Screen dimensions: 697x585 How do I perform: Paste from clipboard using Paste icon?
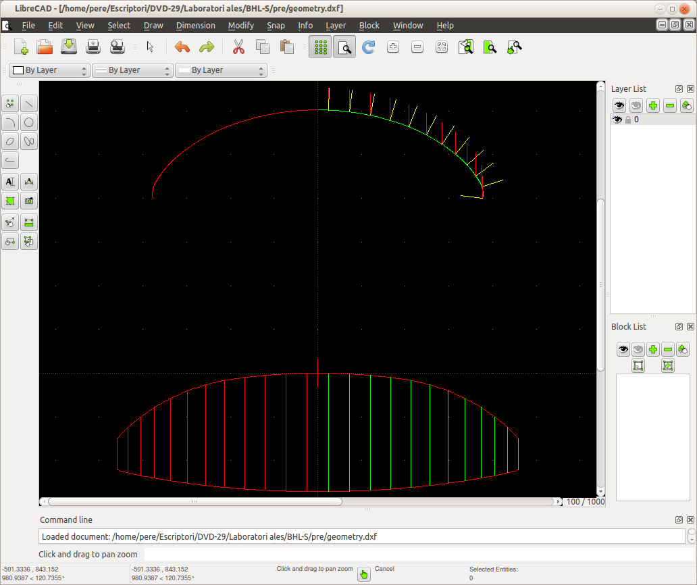point(287,47)
